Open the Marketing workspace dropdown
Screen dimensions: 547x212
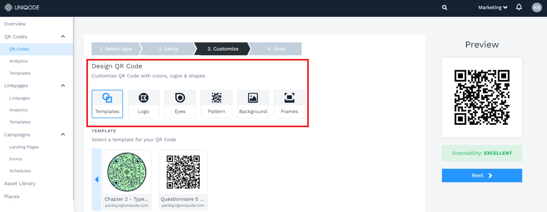(x=493, y=7)
